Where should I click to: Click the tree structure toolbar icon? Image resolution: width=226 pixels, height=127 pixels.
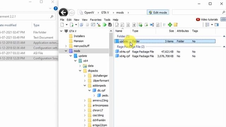99,25
